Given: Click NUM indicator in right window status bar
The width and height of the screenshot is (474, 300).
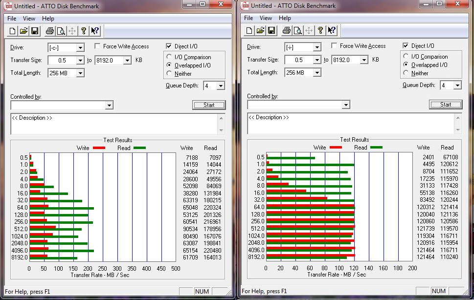Looking at the screenshot, I should tap(439, 291).
